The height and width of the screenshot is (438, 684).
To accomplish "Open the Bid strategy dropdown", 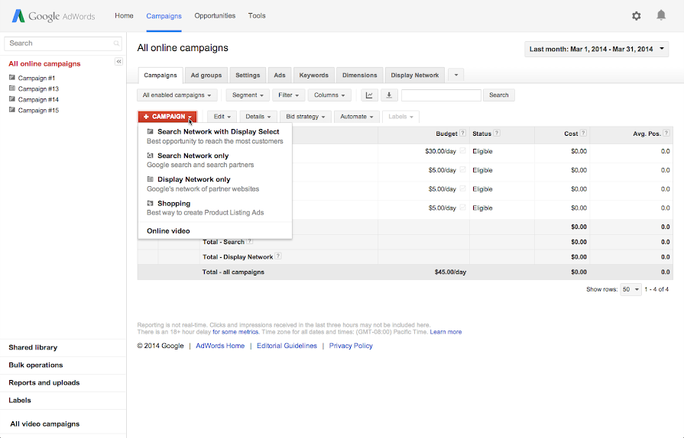I will (x=306, y=117).
